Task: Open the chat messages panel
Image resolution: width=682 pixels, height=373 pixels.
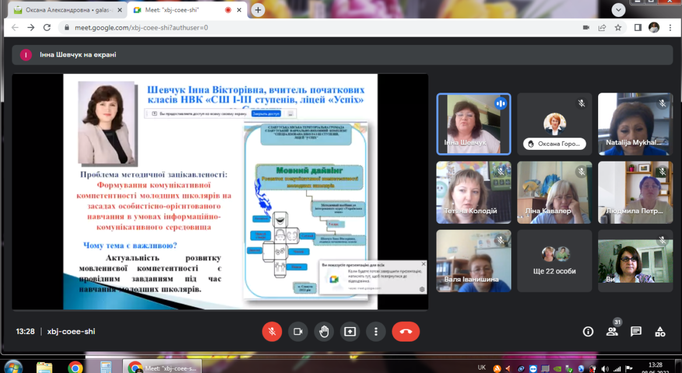Action: [636, 332]
